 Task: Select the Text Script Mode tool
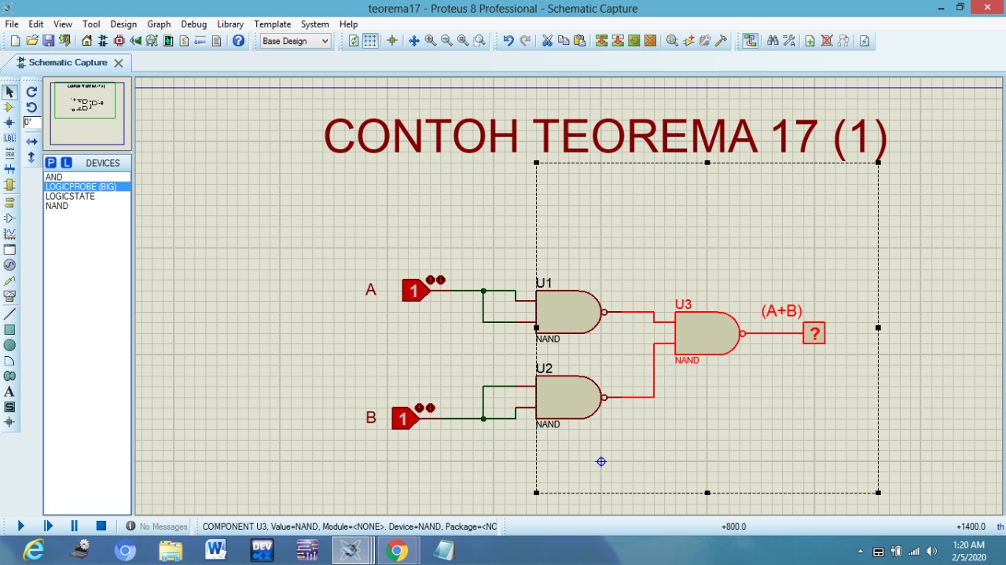[x=9, y=153]
